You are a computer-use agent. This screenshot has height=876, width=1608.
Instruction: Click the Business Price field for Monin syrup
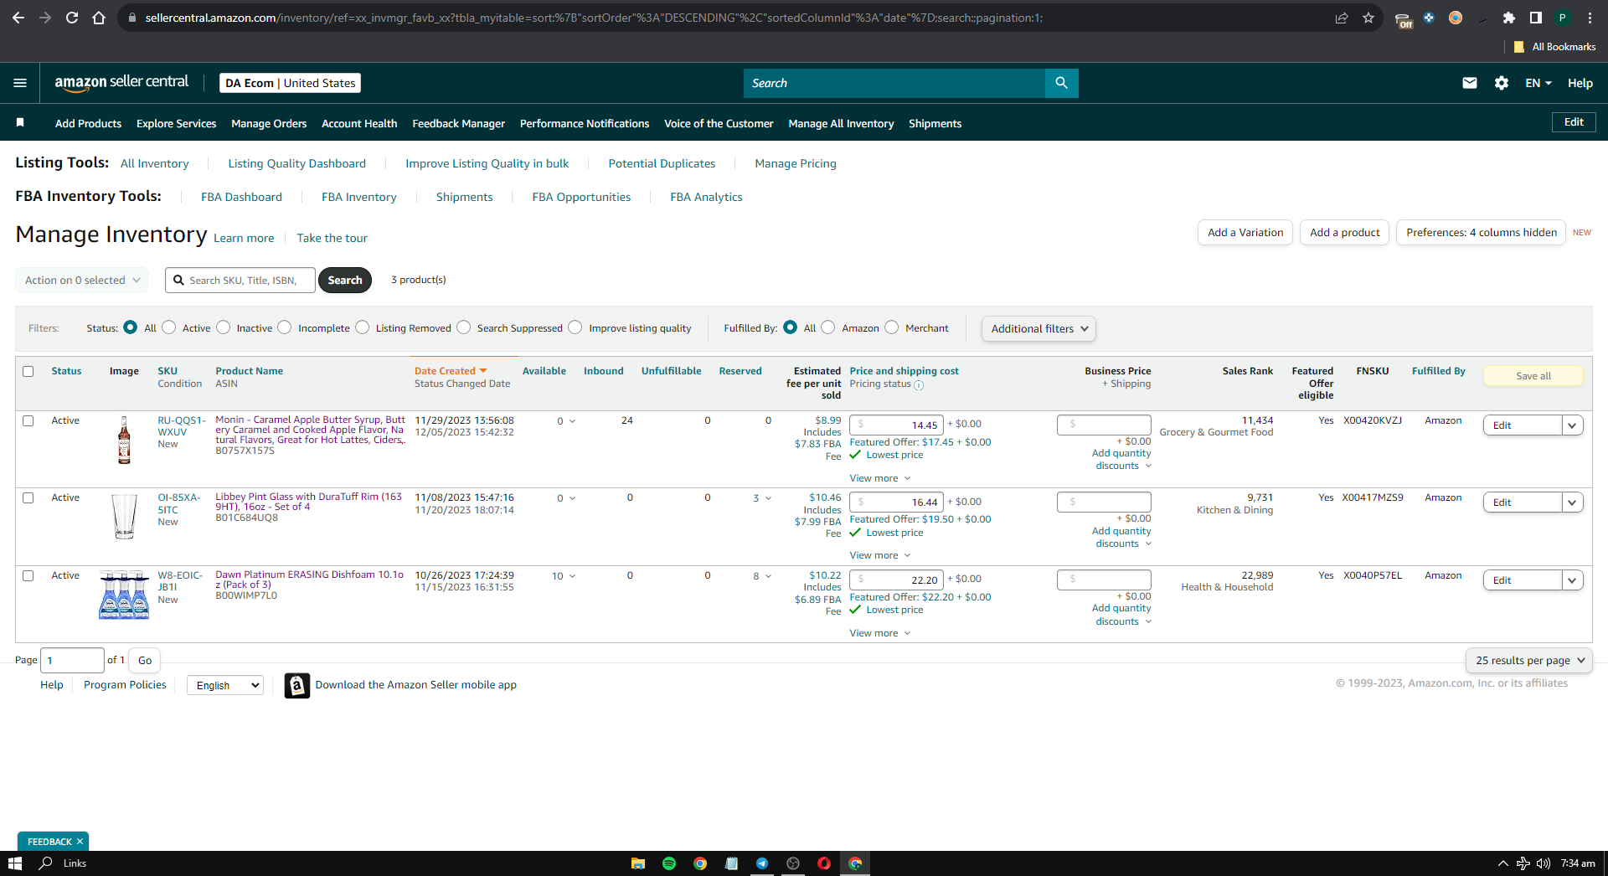pos(1104,425)
